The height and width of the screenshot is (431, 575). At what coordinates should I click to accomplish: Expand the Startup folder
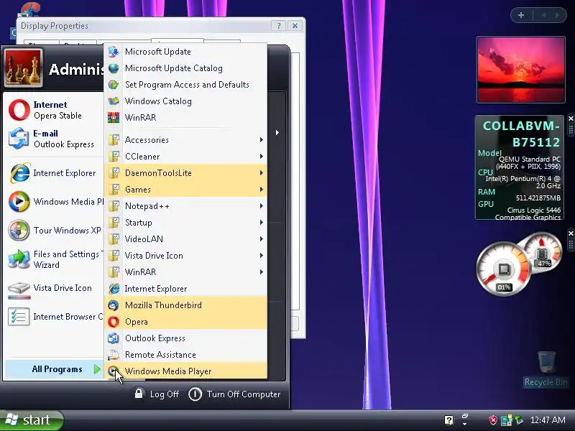186,223
